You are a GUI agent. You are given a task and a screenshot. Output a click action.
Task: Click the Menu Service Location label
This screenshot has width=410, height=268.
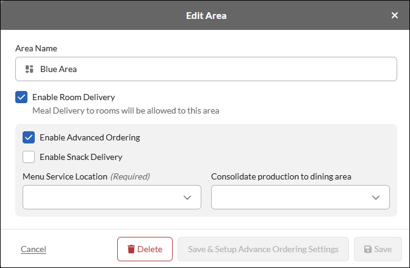[x=65, y=176]
